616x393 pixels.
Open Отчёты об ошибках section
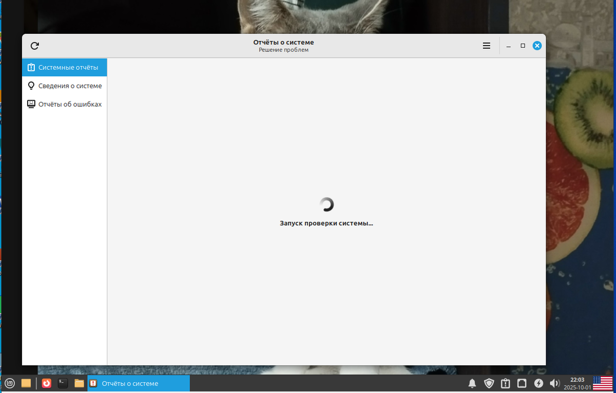[x=65, y=104]
